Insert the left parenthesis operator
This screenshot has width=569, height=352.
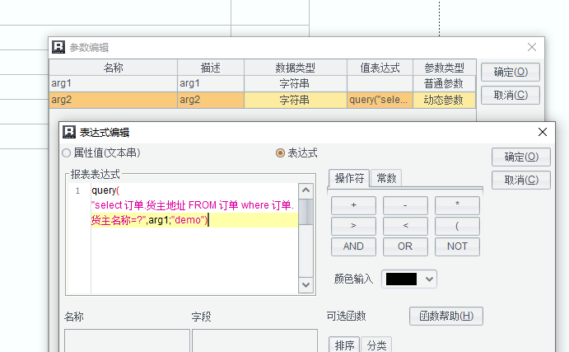tap(457, 226)
